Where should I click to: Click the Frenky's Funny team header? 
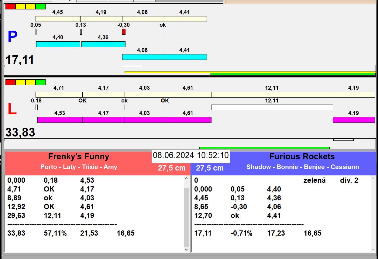(79, 157)
